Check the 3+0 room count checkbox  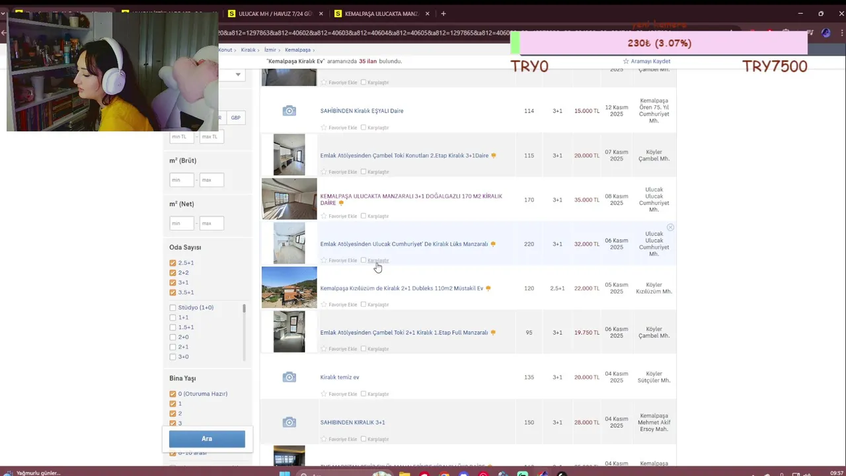[x=173, y=357]
